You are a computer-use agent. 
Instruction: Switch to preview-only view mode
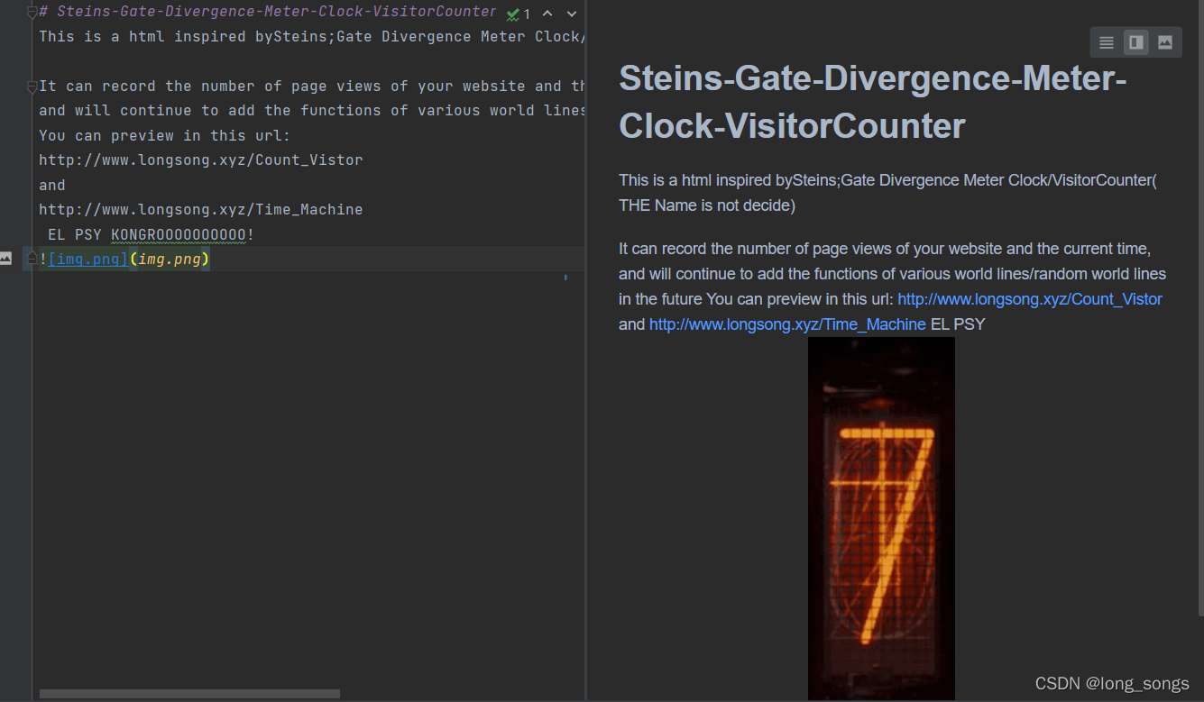(x=1165, y=42)
